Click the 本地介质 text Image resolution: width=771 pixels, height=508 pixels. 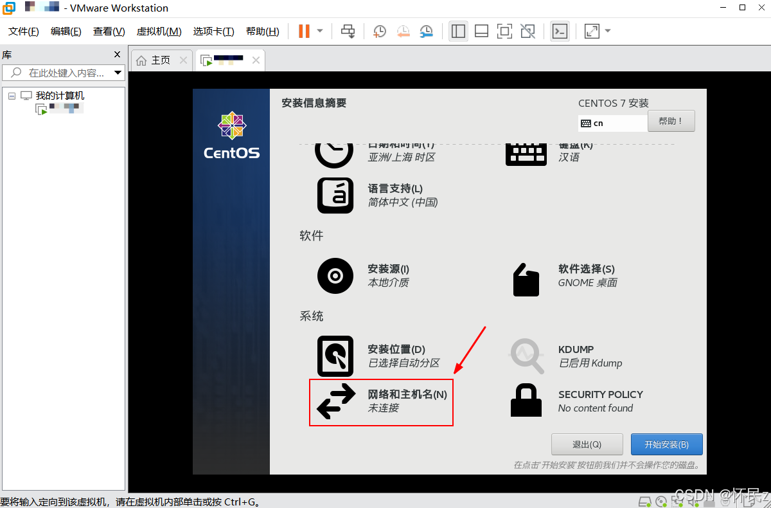[x=388, y=282]
